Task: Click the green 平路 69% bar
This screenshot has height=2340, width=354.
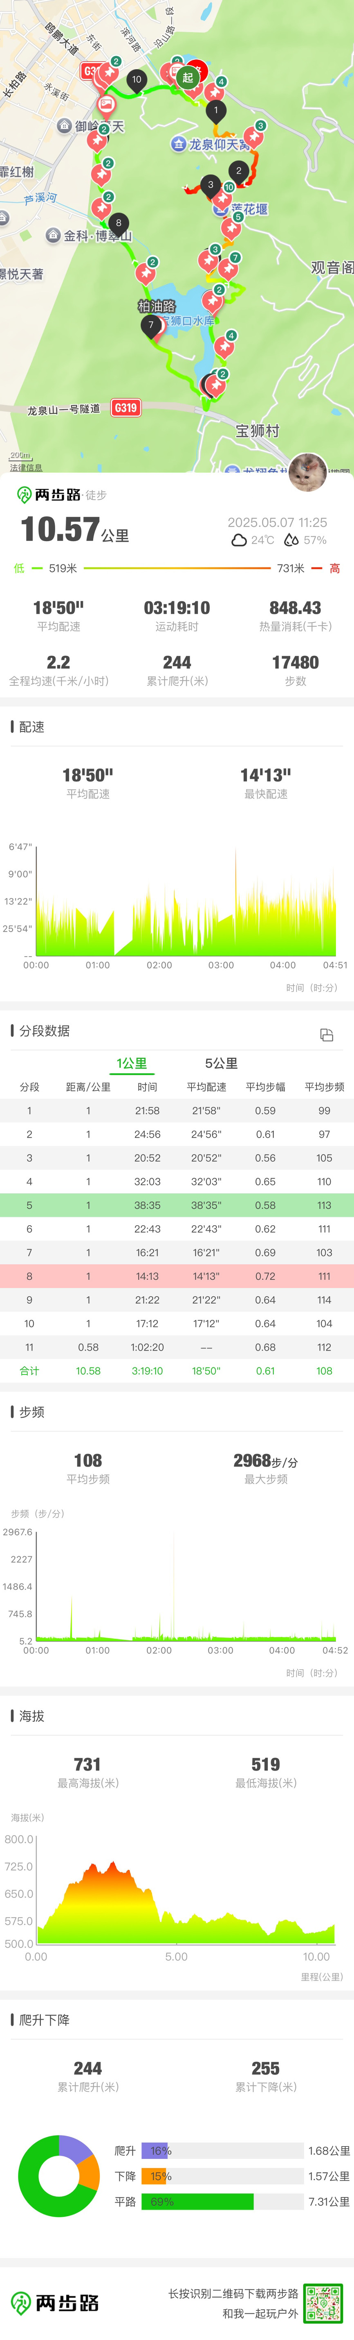Action: pos(197,2201)
